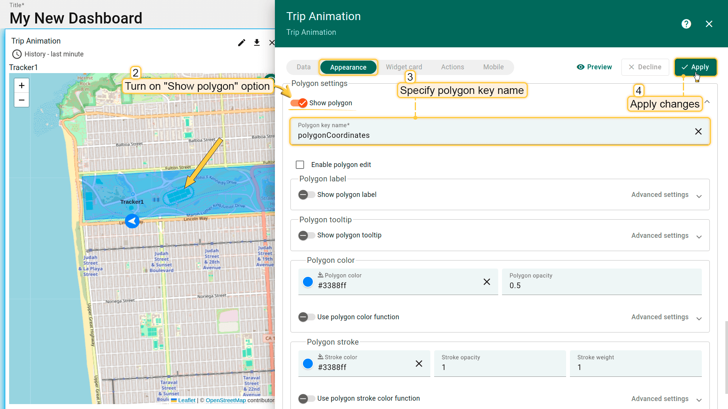Zoom in on the map
This screenshot has width=728, height=409.
pos(22,86)
